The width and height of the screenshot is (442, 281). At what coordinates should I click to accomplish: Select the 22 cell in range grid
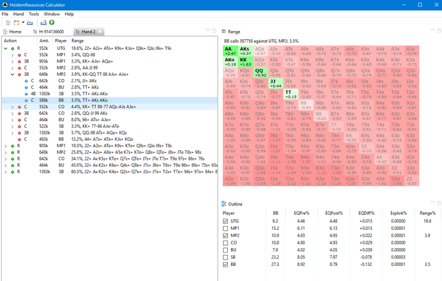coord(412,181)
